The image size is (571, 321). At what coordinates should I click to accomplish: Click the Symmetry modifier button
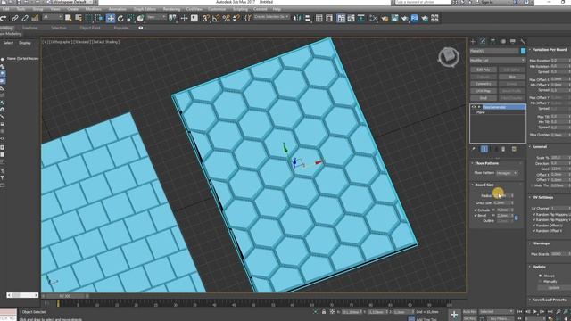tap(484, 84)
